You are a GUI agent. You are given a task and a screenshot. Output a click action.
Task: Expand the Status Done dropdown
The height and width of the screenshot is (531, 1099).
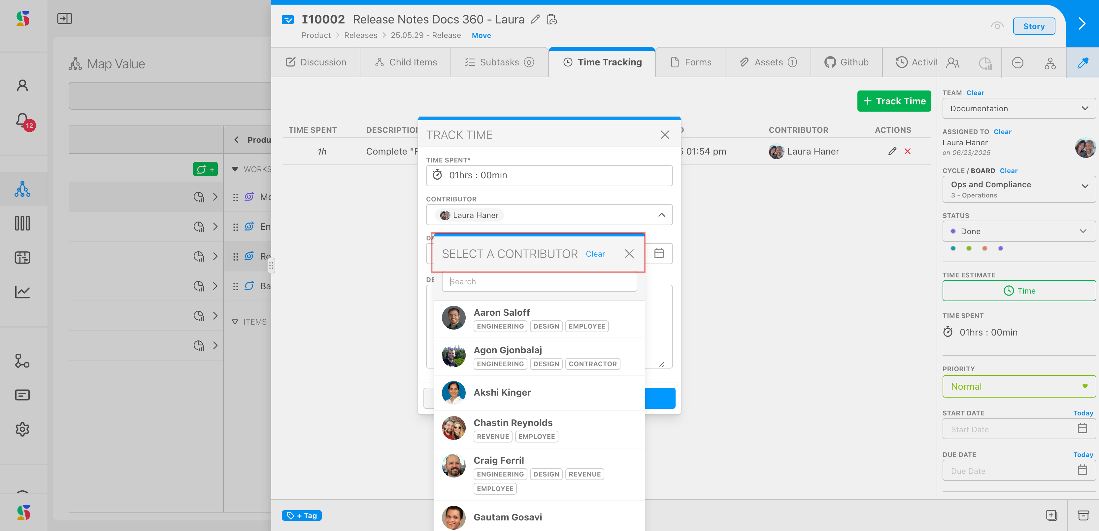1018,231
